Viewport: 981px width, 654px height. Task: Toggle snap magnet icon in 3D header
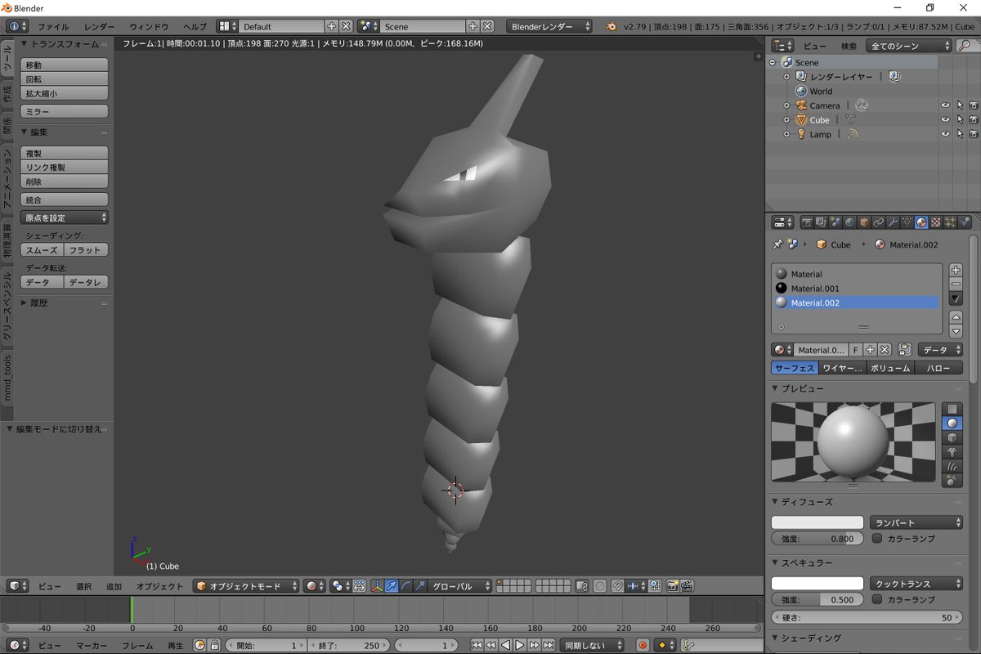(617, 586)
